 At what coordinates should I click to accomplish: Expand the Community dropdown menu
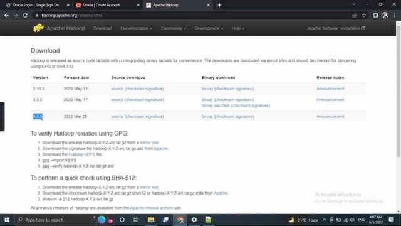(174, 28)
